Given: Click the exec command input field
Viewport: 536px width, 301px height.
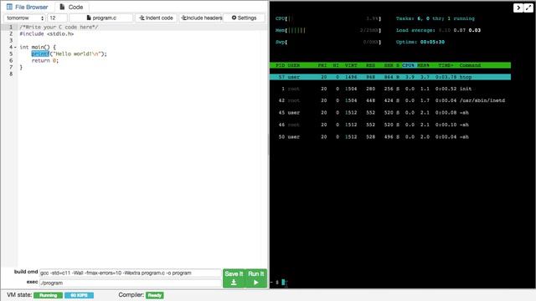Looking at the screenshot, I should pyautogui.click(x=131, y=283).
